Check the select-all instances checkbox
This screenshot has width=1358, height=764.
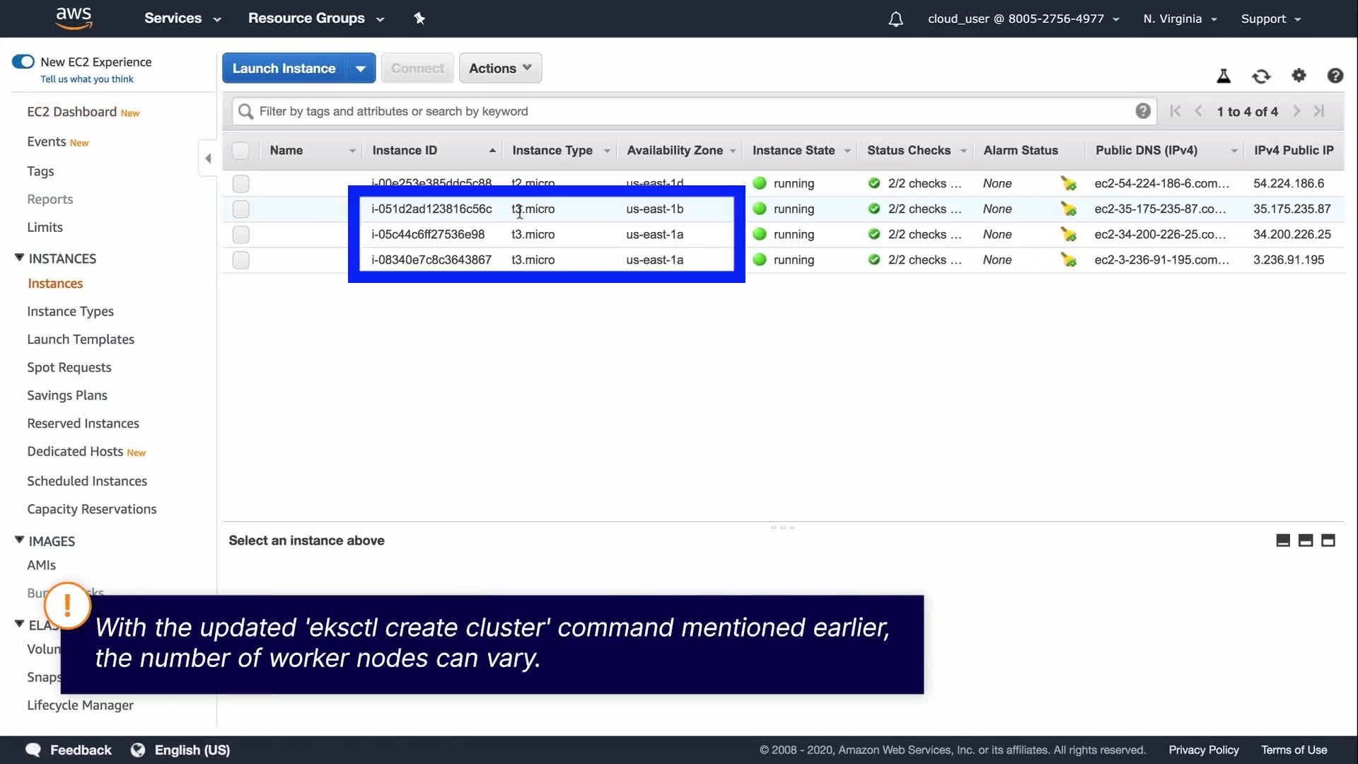(240, 151)
